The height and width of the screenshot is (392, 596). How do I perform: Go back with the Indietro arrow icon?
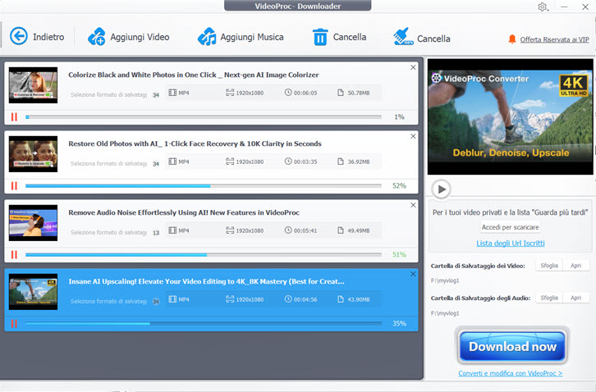click(x=19, y=36)
